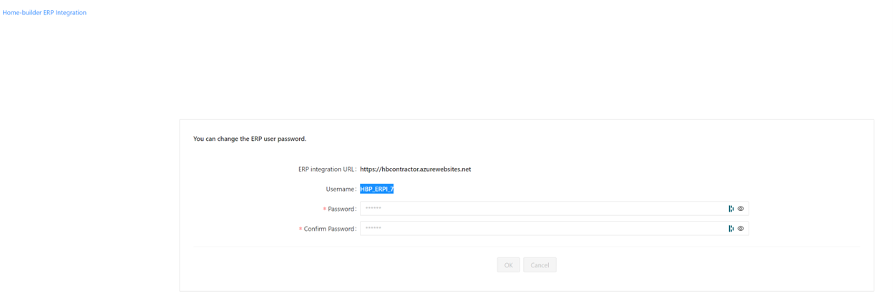Viewport: 893px width, 306px height.
Task: Click the 'You can change the ERP user password.' heading
Action: [250, 139]
